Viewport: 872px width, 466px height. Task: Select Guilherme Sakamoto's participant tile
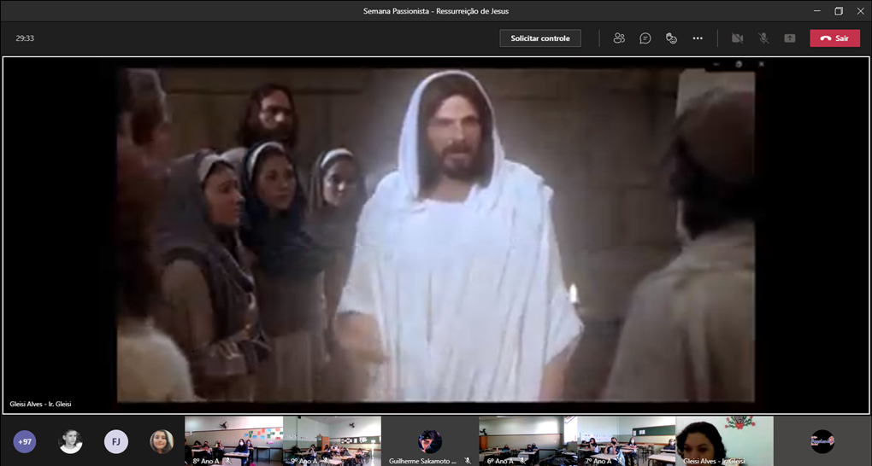[x=429, y=440]
